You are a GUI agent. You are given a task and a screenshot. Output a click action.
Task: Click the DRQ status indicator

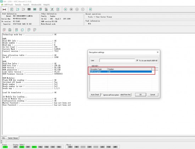40,147
